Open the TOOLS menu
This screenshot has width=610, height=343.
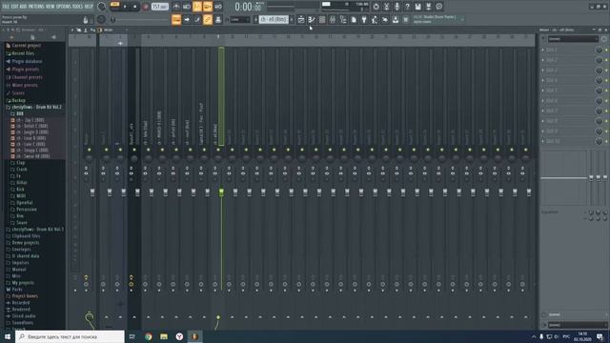click(x=78, y=7)
